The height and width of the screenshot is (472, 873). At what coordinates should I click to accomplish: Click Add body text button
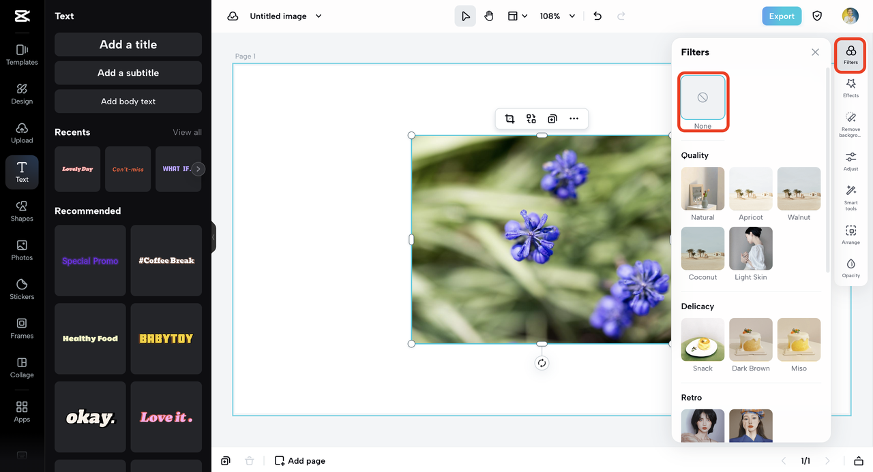pyautogui.click(x=128, y=101)
